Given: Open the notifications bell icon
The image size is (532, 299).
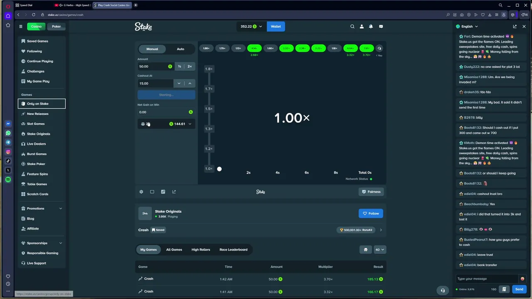Looking at the screenshot, I should tap(371, 27).
